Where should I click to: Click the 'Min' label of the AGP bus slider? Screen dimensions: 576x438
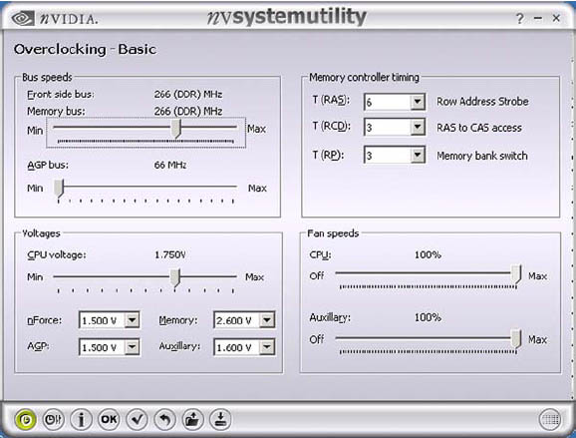35,189
